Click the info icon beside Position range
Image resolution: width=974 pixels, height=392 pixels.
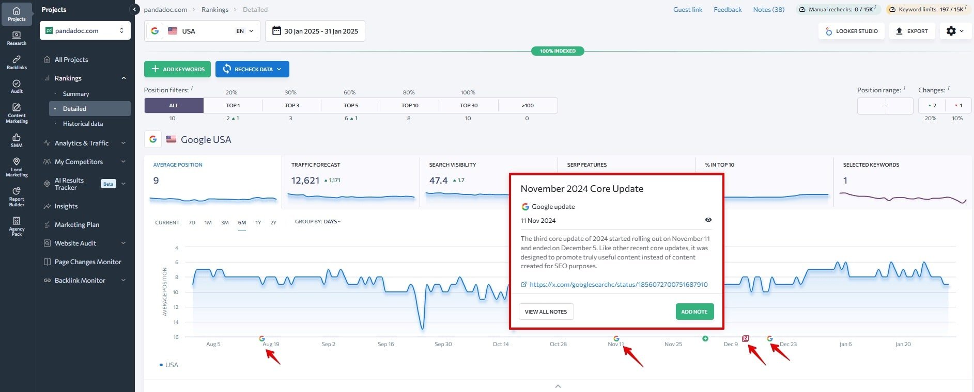(x=904, y=88)
